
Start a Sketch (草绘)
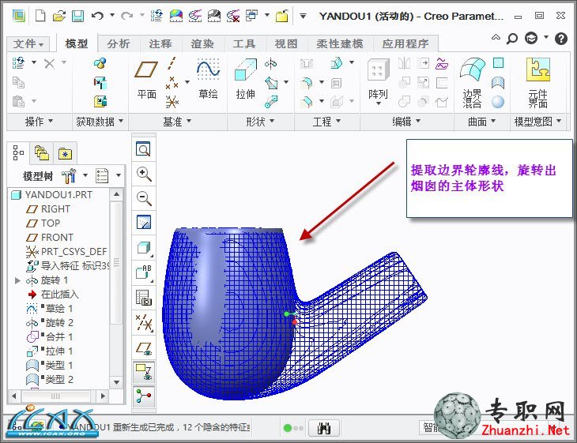tap(209, 80)
